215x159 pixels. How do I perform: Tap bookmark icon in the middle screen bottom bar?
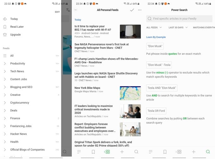tap(93, 152)
